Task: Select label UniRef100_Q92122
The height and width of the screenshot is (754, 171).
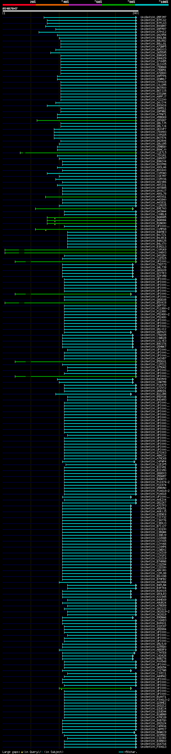Action: (153, 608)
